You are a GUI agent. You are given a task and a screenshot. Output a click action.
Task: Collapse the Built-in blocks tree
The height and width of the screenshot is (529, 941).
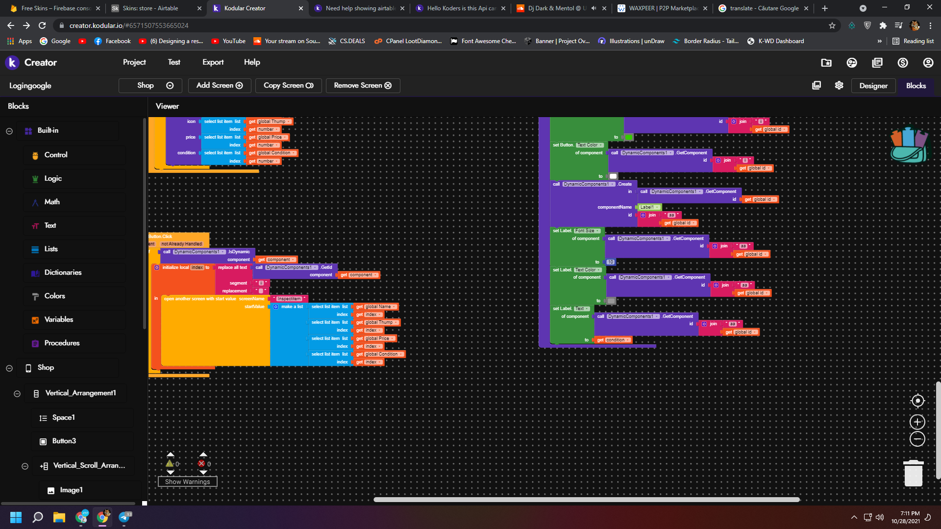9,131
